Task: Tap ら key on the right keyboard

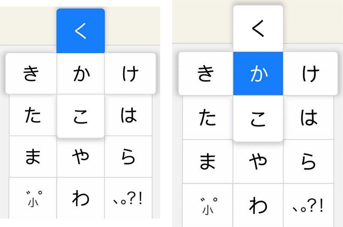Action: pyautogui.click(x=308, y=161)
